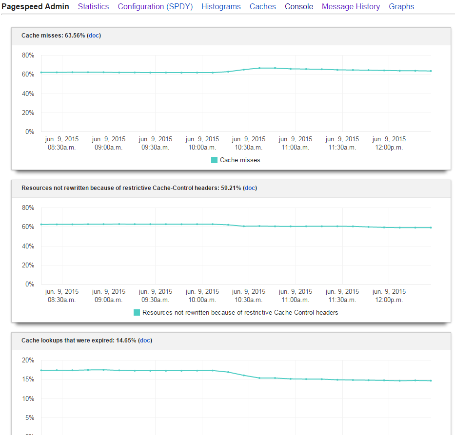The width and height of the screenshot is (455, 435).
Task: Click the 'Pagespeed Admin' title
Action: pos(35,6)
